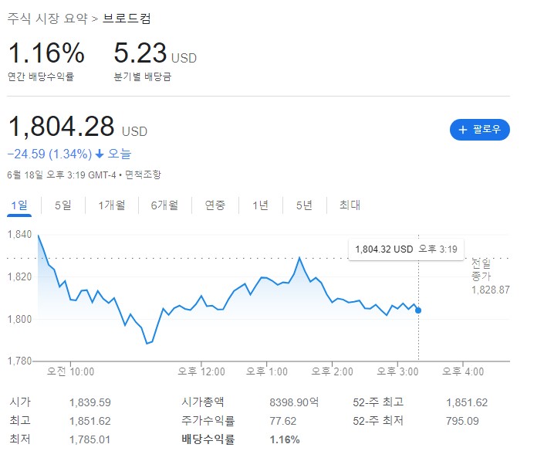The width and height of the screenshot is (544, 451).
Task: Click the 1,804.28 current price
Action: pos(61,127)
